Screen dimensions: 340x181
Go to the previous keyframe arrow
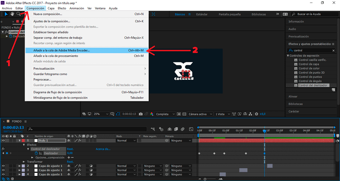[x=3, y=153]
